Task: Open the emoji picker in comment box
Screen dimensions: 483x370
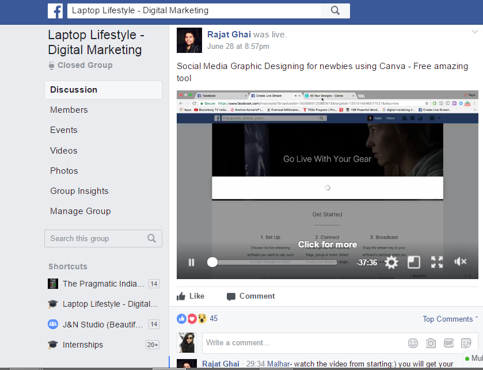Action: click(x=413, y=342)
